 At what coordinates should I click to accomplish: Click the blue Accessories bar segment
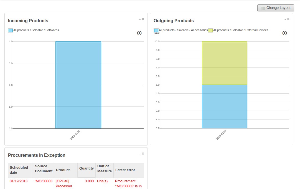224,106
